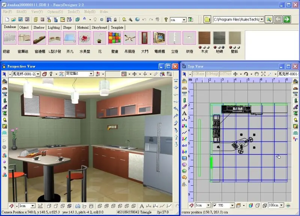300x216 pixels.
Task: Open the 定位點1 dropdown
Action: (91, 74)
